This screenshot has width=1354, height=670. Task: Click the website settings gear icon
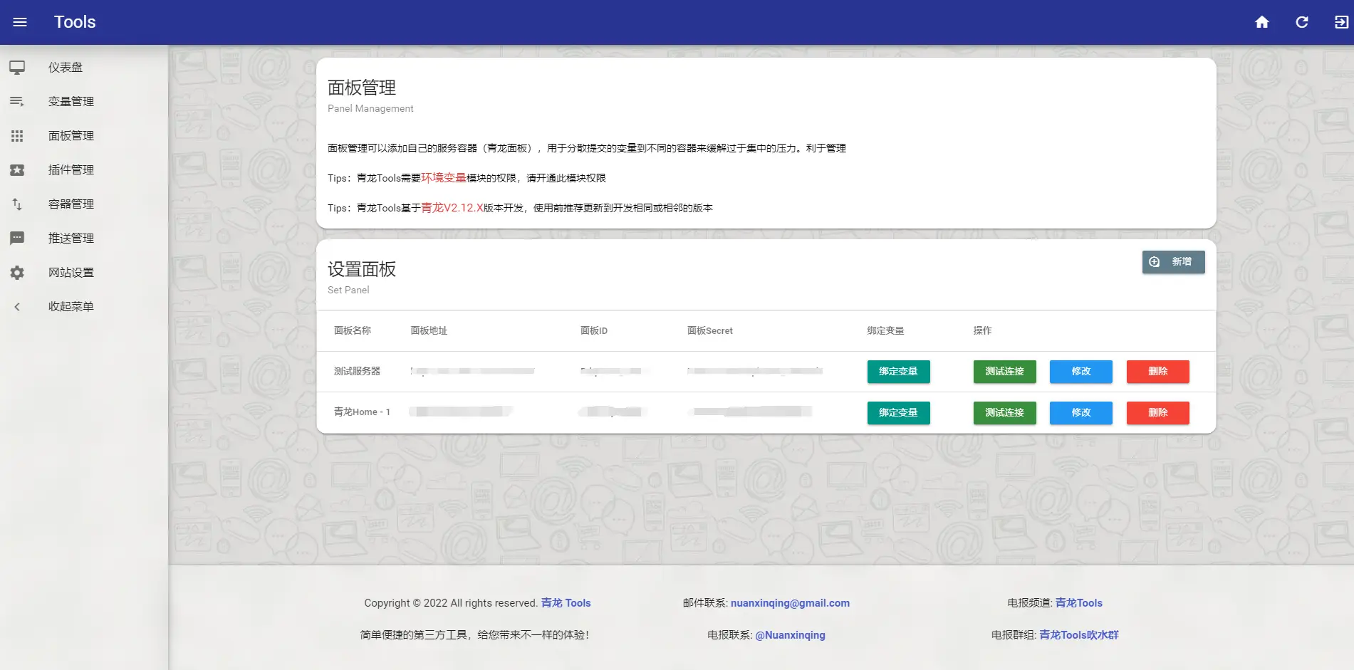tap(17, 273)
